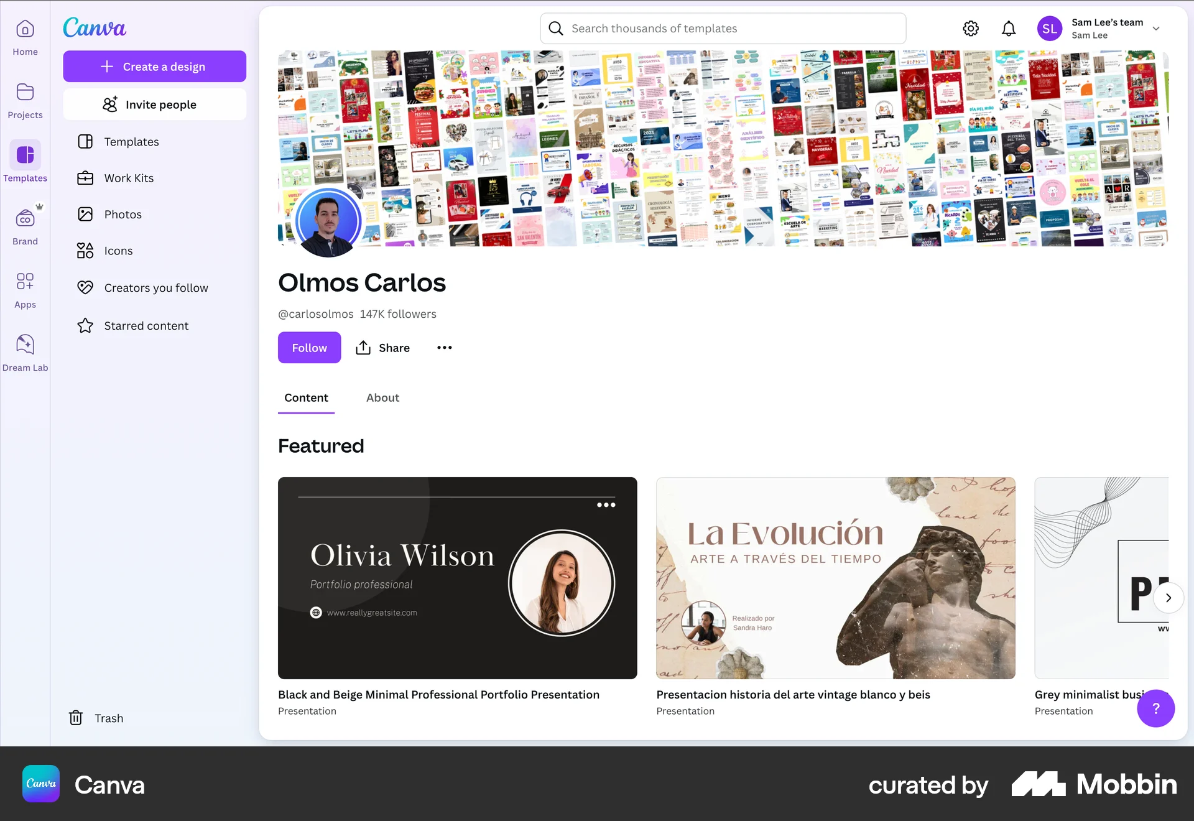Check notifications via the bell icon
The width and height of the screenshot is (1194, 821).
click(x=1009, y=28)
